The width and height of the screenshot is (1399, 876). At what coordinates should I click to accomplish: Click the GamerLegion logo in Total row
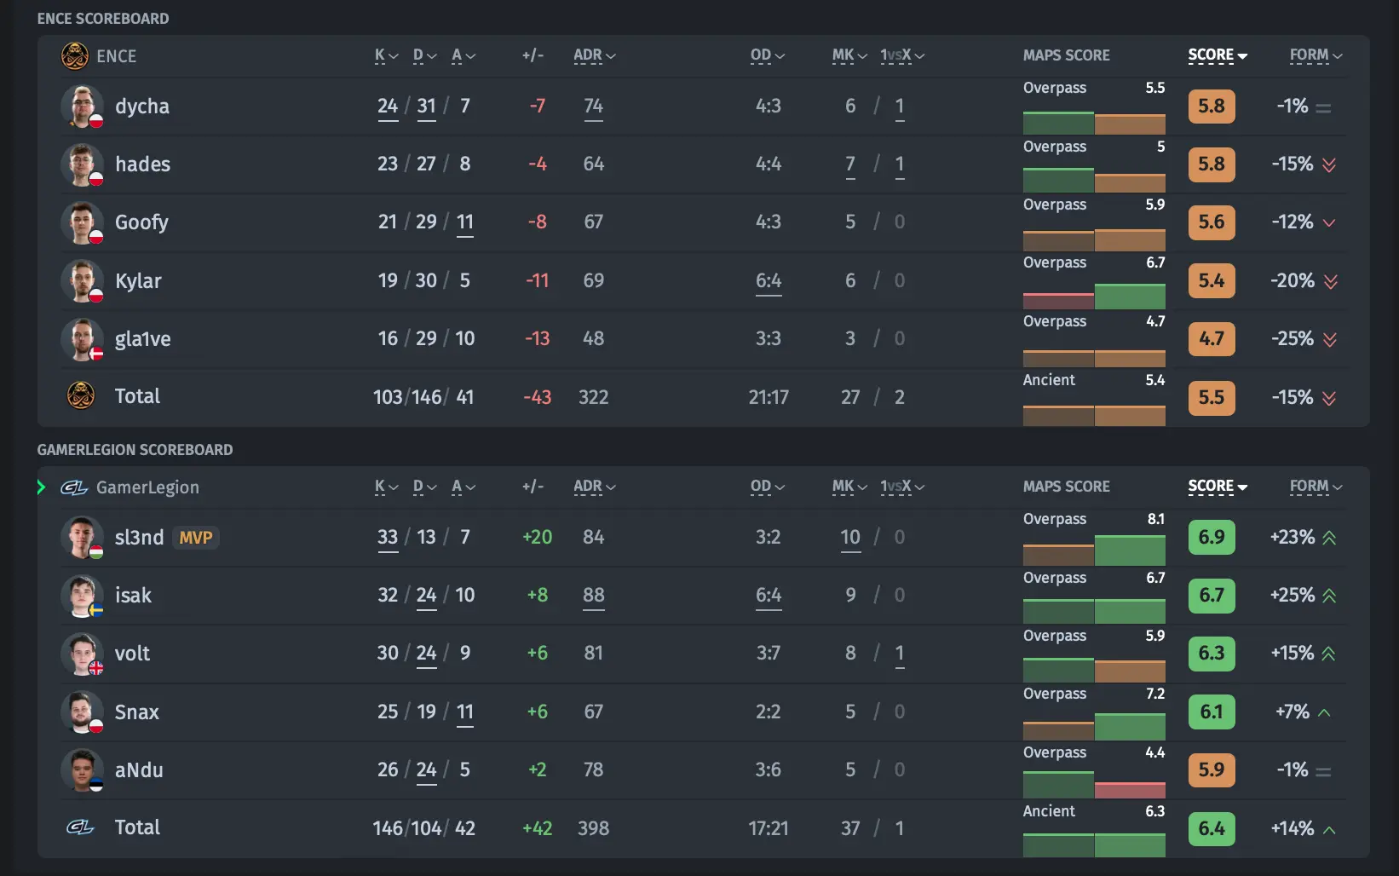pos(80,827)
